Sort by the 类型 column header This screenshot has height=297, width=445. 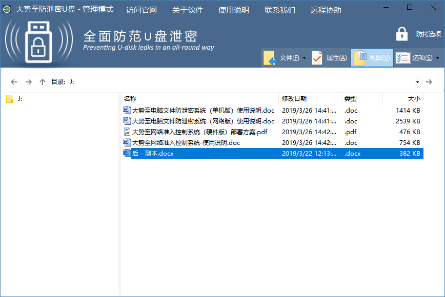coord(361,99)
